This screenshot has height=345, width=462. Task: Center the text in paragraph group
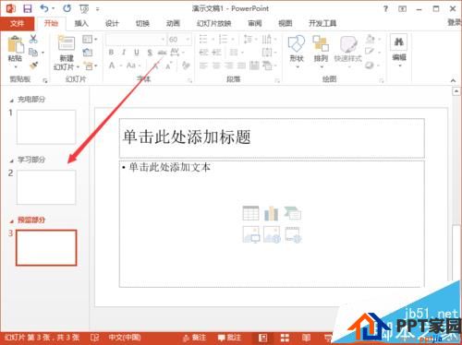point(216,65)
